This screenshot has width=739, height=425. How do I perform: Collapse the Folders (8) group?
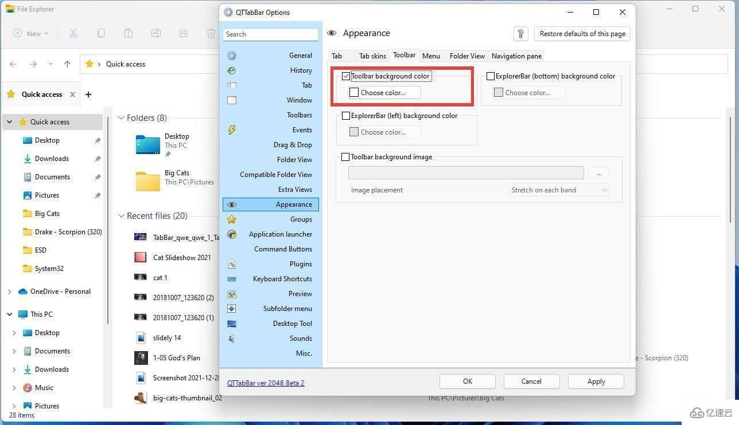click(x=121, y=118)
